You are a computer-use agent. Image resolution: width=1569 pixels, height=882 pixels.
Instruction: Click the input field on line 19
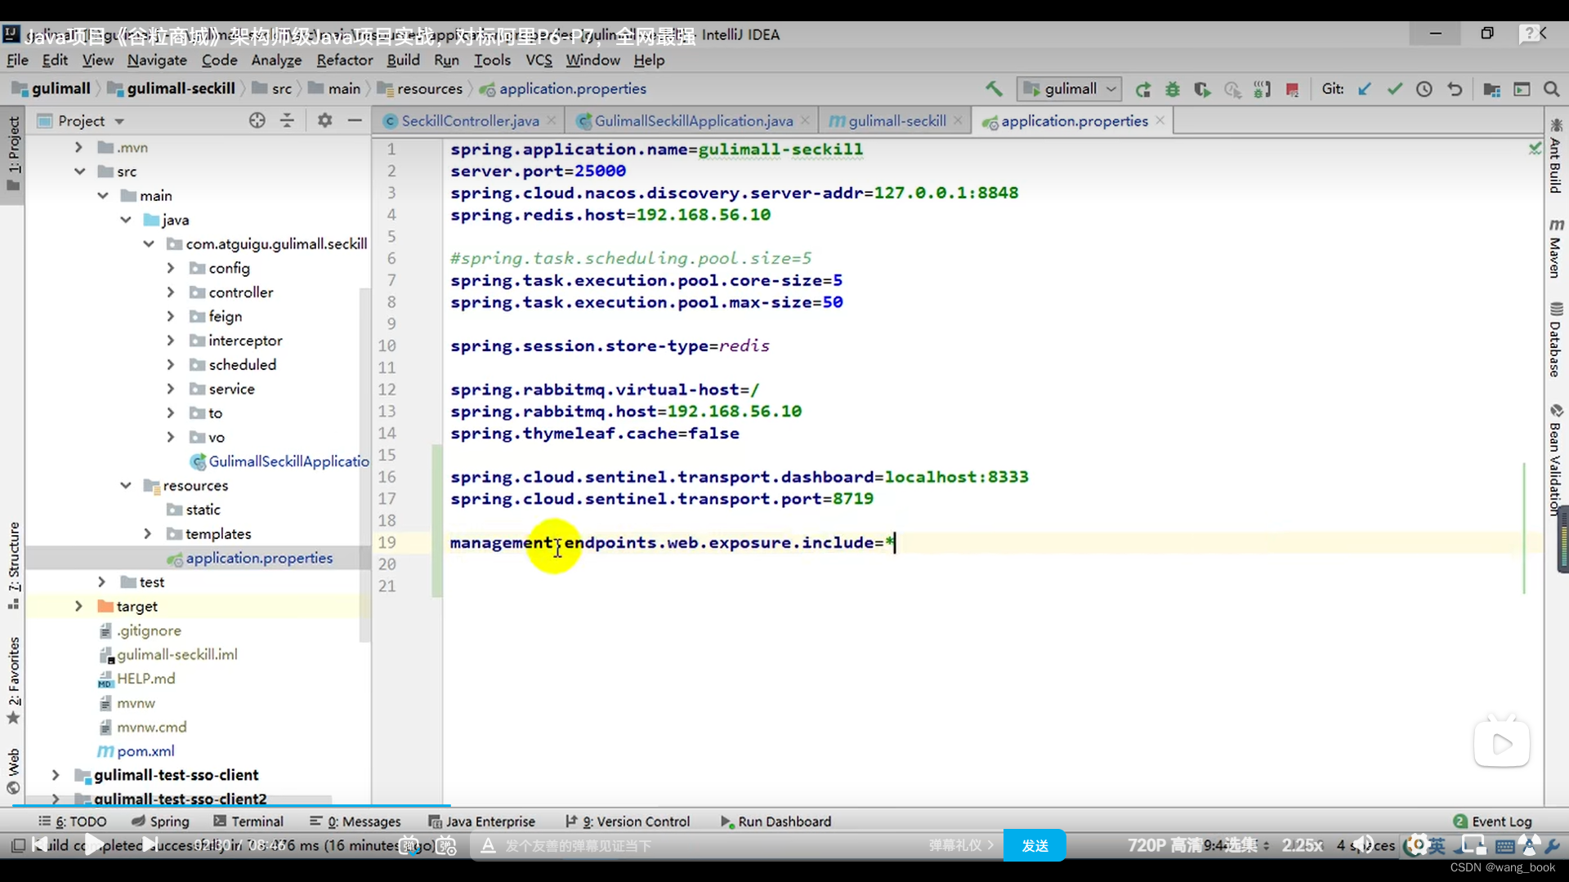coord(895,541)
